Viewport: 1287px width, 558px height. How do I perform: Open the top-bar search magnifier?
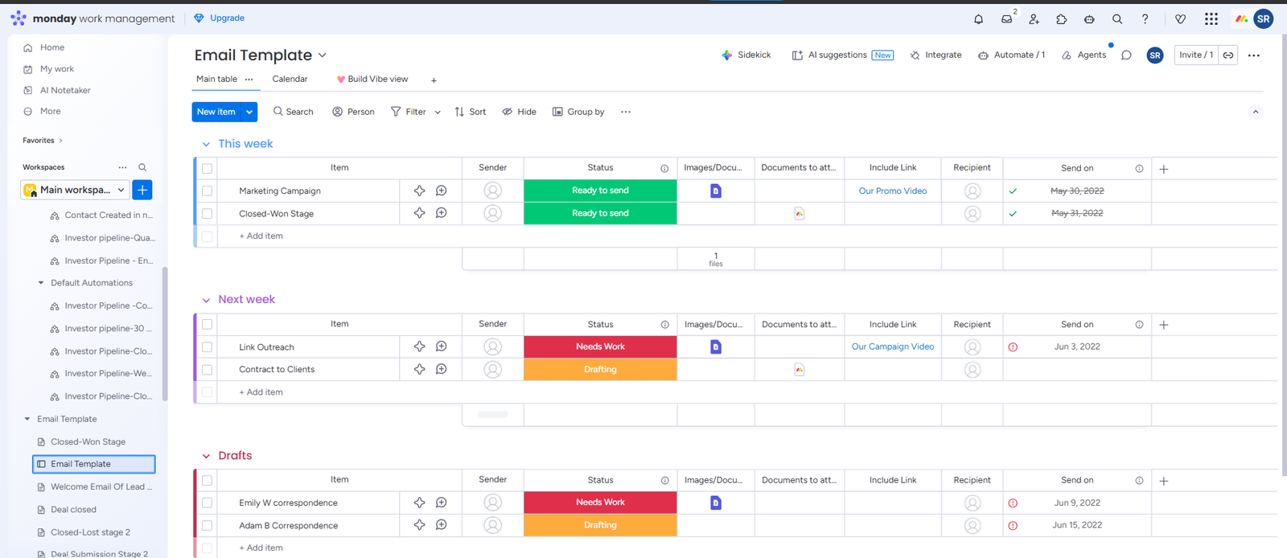pos(1117,19)
